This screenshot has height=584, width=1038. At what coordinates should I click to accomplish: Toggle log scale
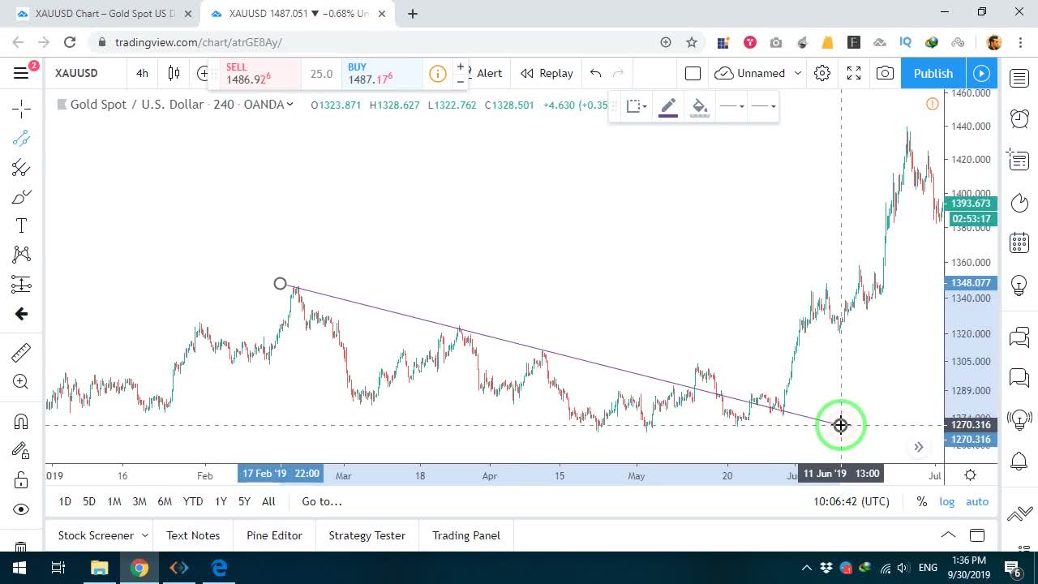point(947,501)
